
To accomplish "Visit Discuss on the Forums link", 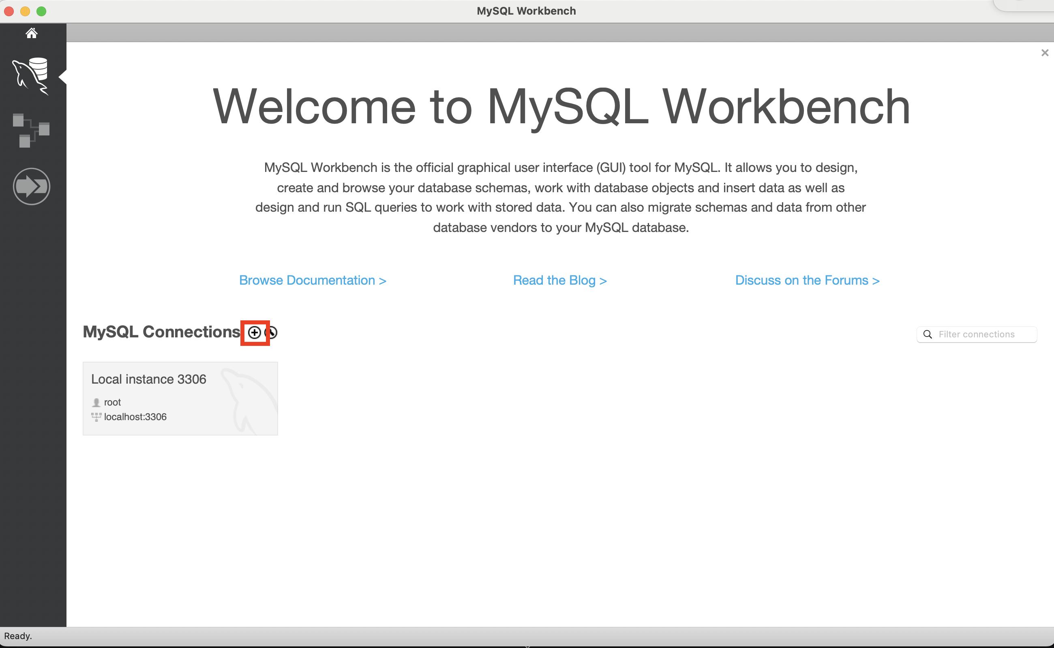I will tap(807, 280).
